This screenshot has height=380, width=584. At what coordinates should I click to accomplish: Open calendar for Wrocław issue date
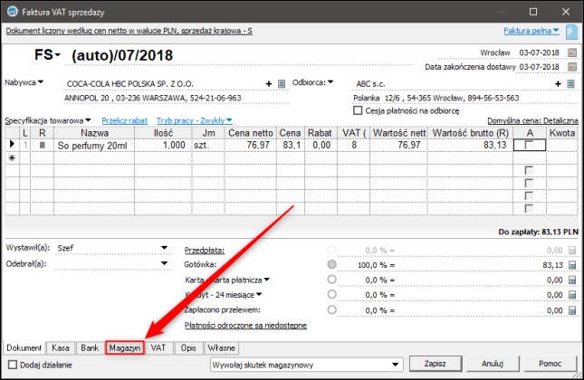(572, 52)
